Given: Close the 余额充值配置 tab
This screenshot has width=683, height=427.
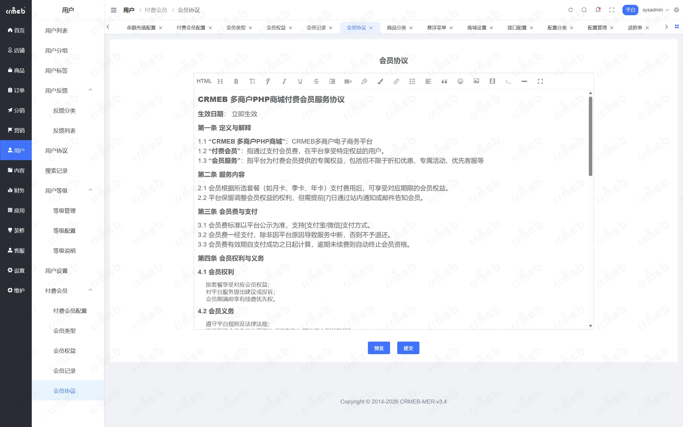Looking at the screenshot, I should tap(160, 28).
